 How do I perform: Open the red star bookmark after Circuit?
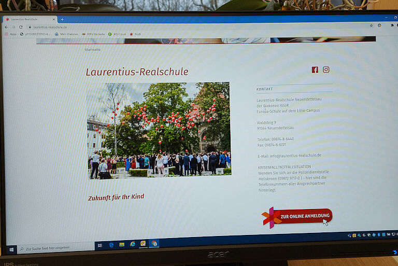coord(135,34)
